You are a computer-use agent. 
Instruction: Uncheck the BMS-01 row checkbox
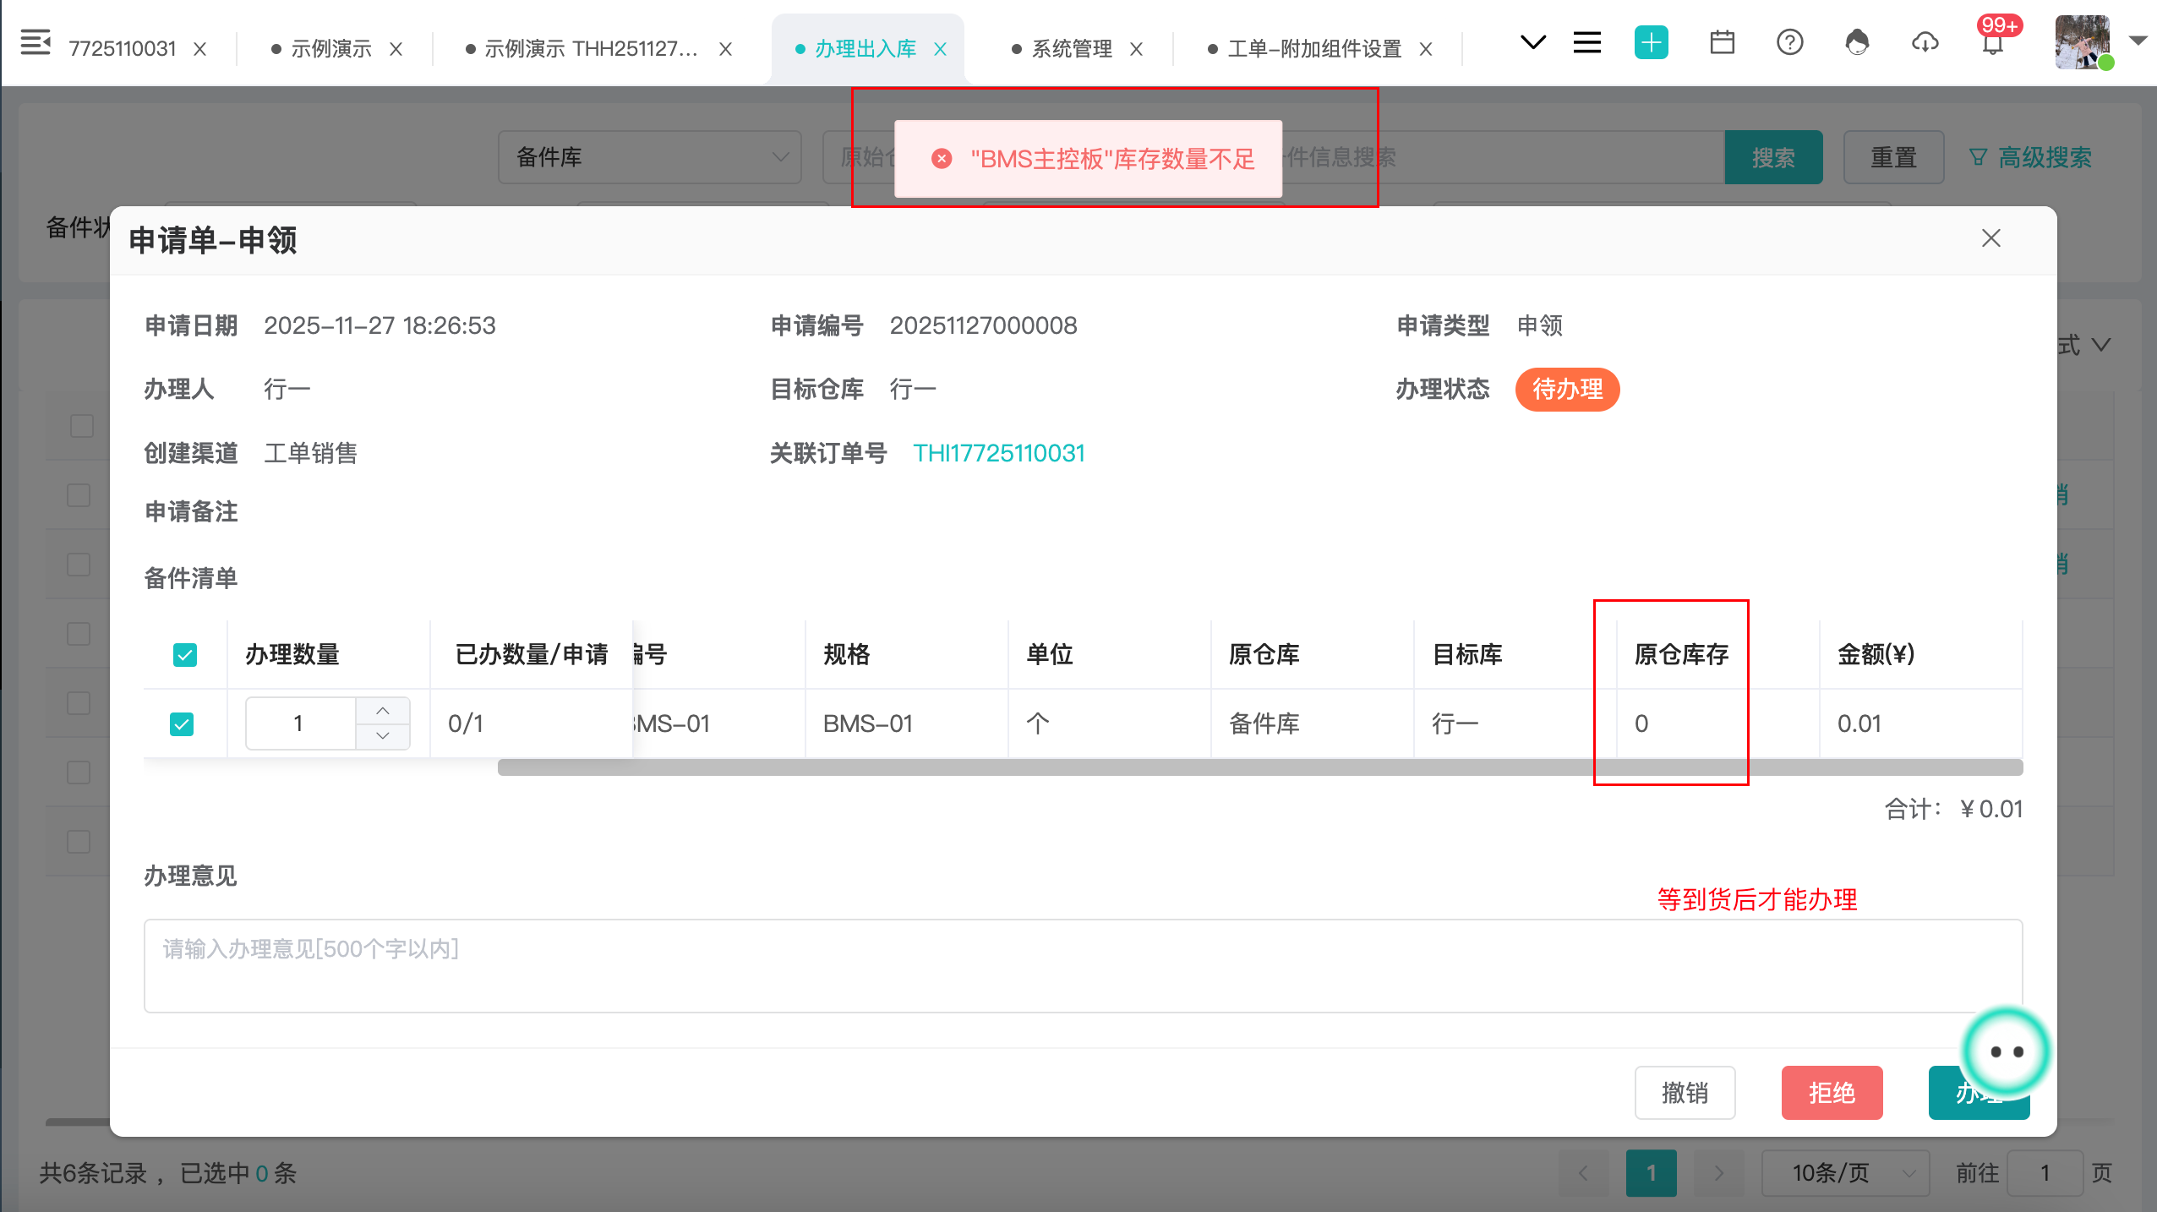182,724
